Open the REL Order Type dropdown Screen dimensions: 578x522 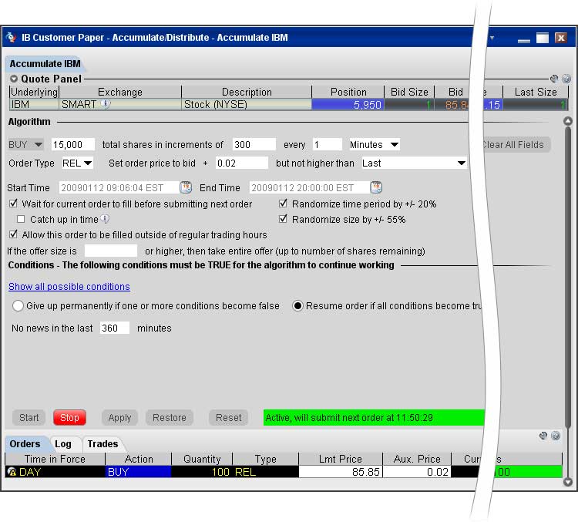77,163
